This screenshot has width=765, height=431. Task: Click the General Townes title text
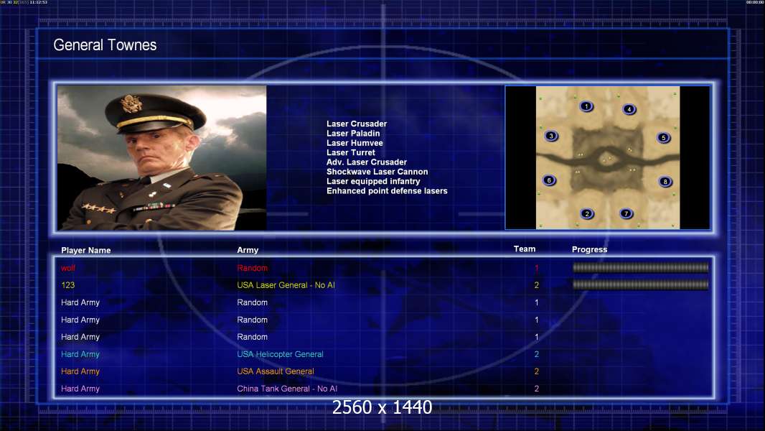105,45
